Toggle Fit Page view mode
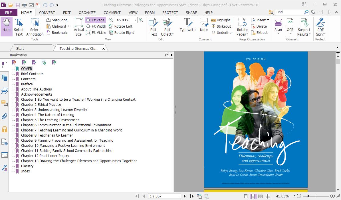341x200 pixels. tap(96, 20)
